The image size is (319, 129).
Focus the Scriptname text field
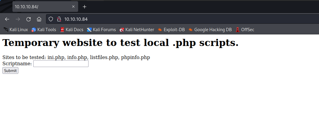(x=61, y=64)
